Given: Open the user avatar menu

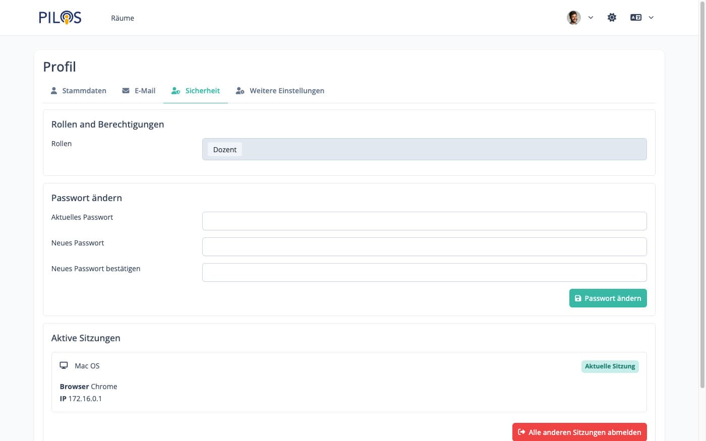Looking at the screenshot, I should coord(573,18).
